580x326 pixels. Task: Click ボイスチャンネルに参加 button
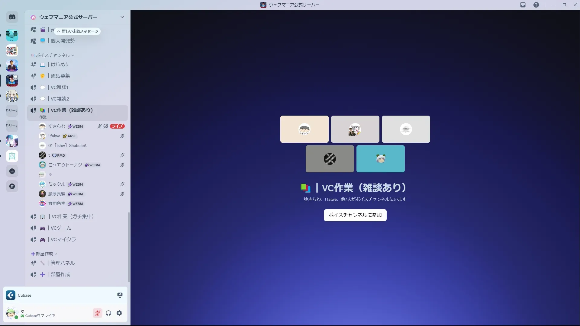click(355, 215)
